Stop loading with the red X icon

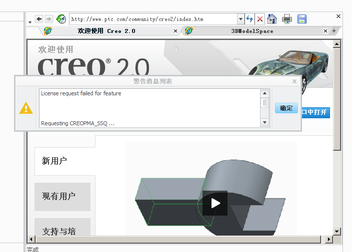[260, 19]
